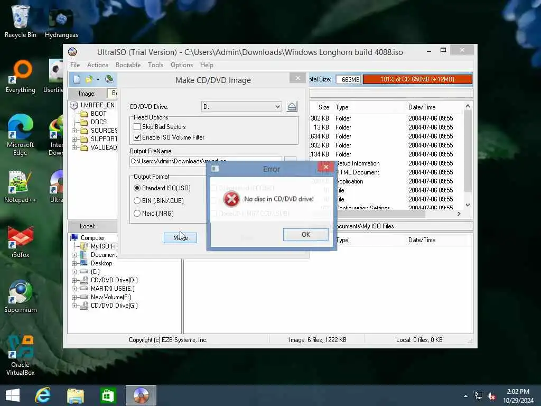Click the Open CD/DVD toolbar icon
Image resolution: width=541 pixels, height=406 pixels.
click(x=109, y=79)
